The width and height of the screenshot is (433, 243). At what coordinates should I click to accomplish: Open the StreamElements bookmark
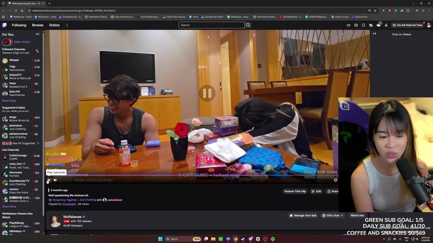[70, 17]
